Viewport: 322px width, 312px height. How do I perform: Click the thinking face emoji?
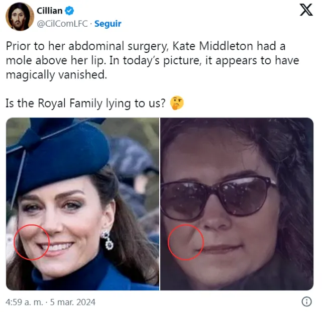(177, 103)
